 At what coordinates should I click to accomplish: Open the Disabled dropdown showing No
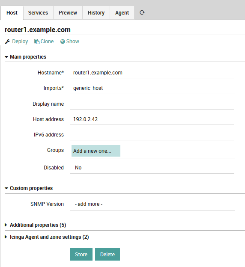point(152,168)
